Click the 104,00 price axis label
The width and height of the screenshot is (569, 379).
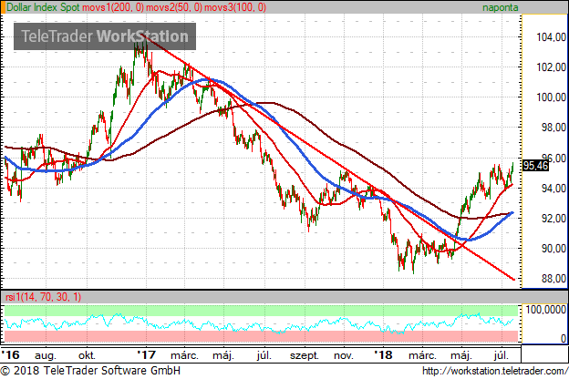click(551, 37)
